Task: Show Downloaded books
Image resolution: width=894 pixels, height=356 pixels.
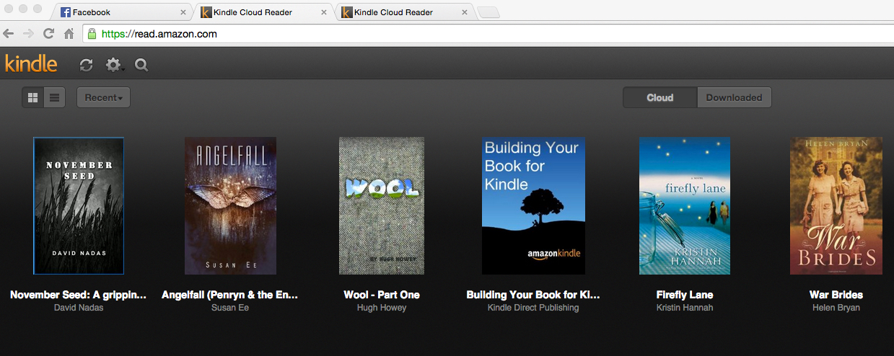Action: [x=734, y=97]
